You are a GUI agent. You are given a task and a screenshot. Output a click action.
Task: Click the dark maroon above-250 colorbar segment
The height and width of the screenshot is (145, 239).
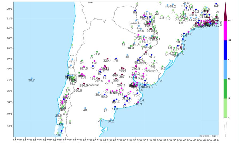[225, 11]
